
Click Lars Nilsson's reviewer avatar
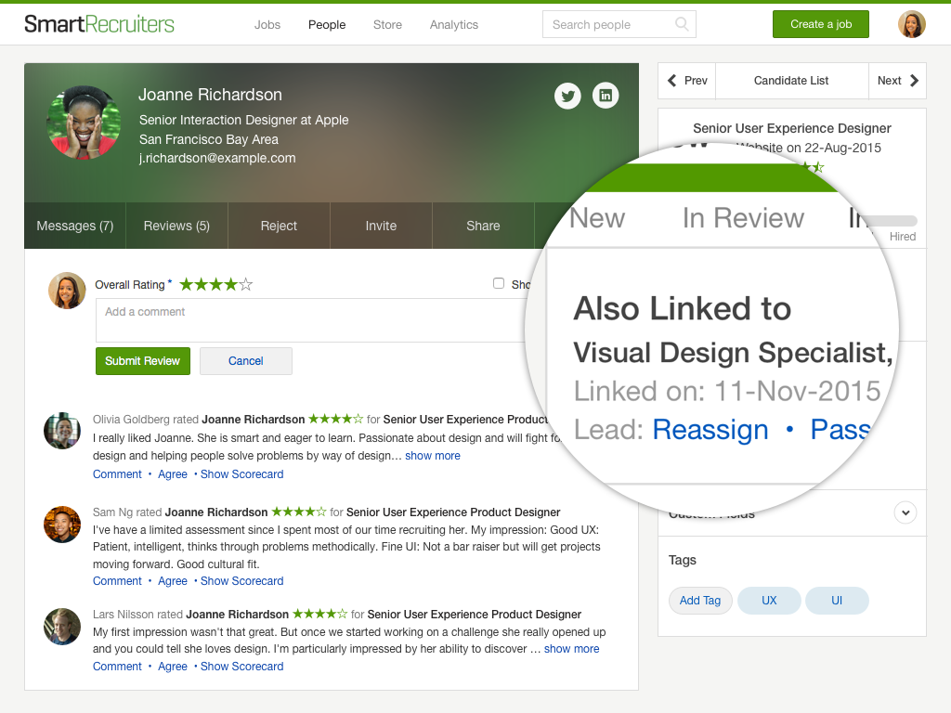pyautogui.click(x=62, y=627)
